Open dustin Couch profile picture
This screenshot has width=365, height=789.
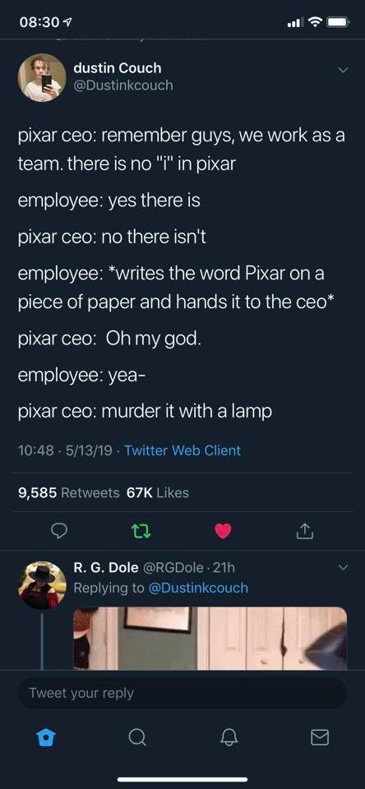42,77
